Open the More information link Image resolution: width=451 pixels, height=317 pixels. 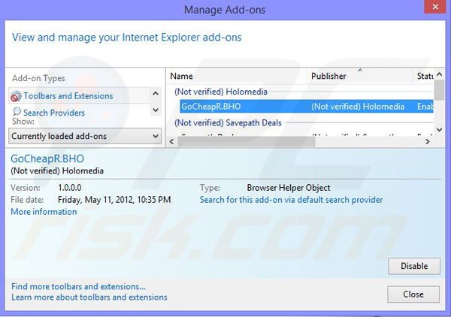(44, 212)
